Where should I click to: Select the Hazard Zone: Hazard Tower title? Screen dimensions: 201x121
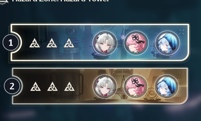(60, 1)
